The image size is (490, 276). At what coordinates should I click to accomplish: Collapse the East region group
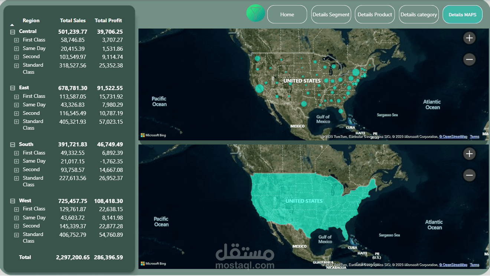tap(12, 89)
